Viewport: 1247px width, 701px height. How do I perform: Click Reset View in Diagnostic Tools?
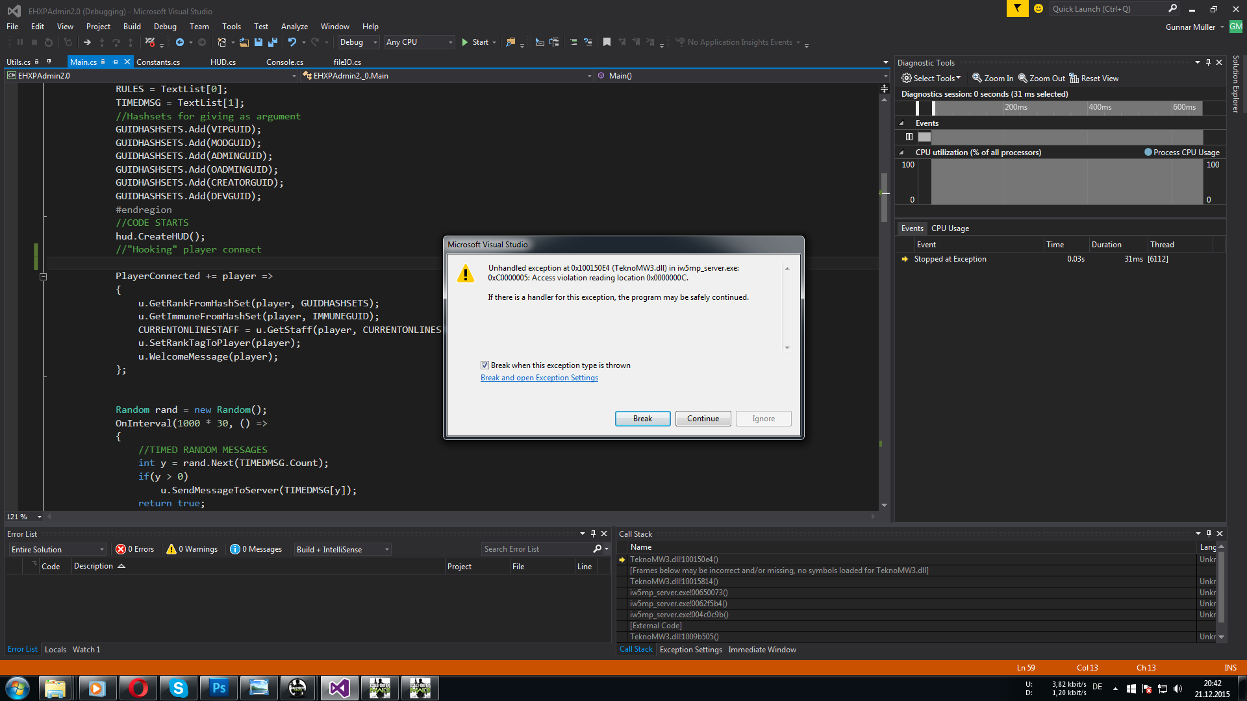(1094, 79)
